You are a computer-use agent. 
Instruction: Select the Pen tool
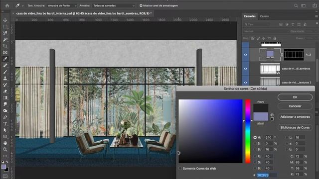pos(5,117)
